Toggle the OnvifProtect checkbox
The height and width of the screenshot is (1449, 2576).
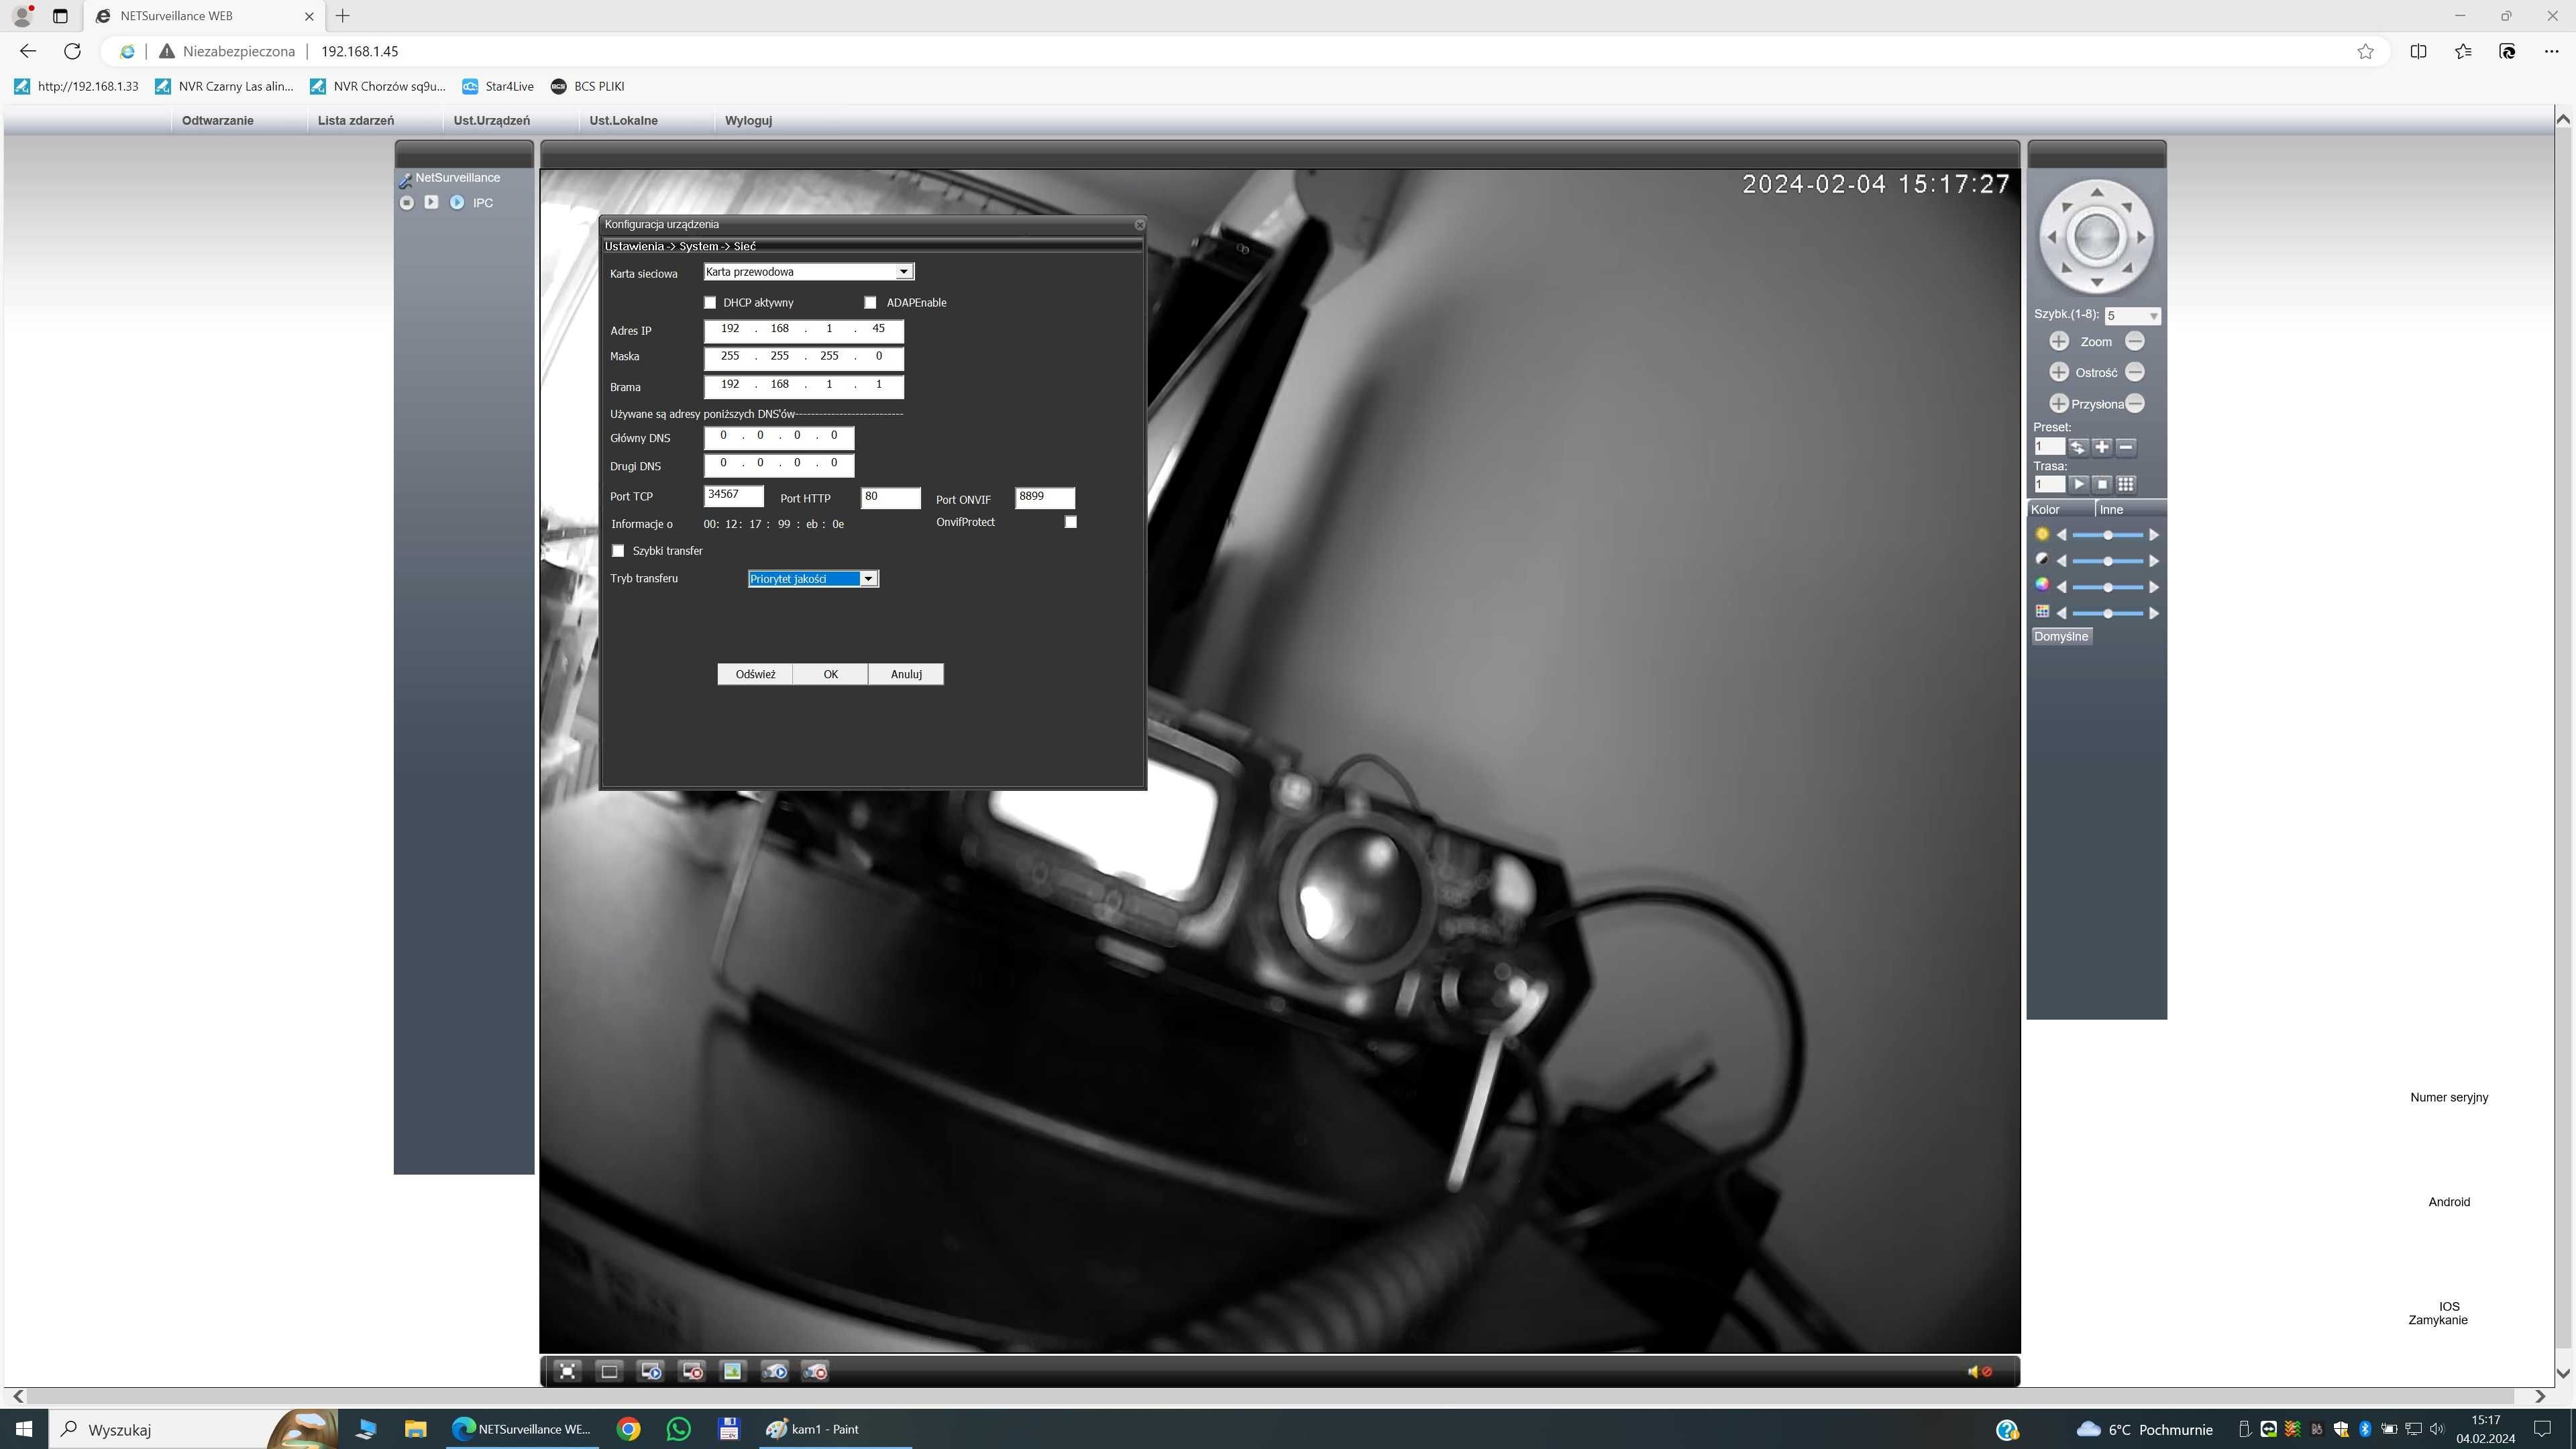1070,522
